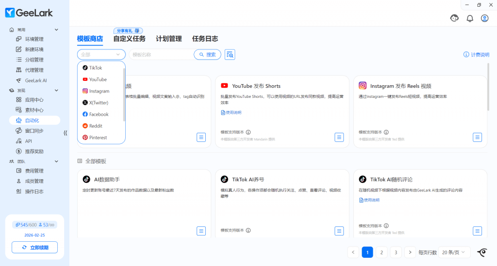This screenshot has width=497, height=266.
Task: Go to page 2 in pagination
Action: pos(381,252)
